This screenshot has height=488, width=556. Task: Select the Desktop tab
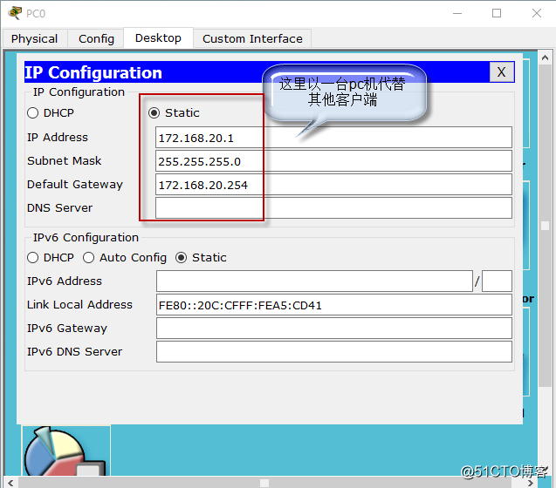tap(158, 37)
